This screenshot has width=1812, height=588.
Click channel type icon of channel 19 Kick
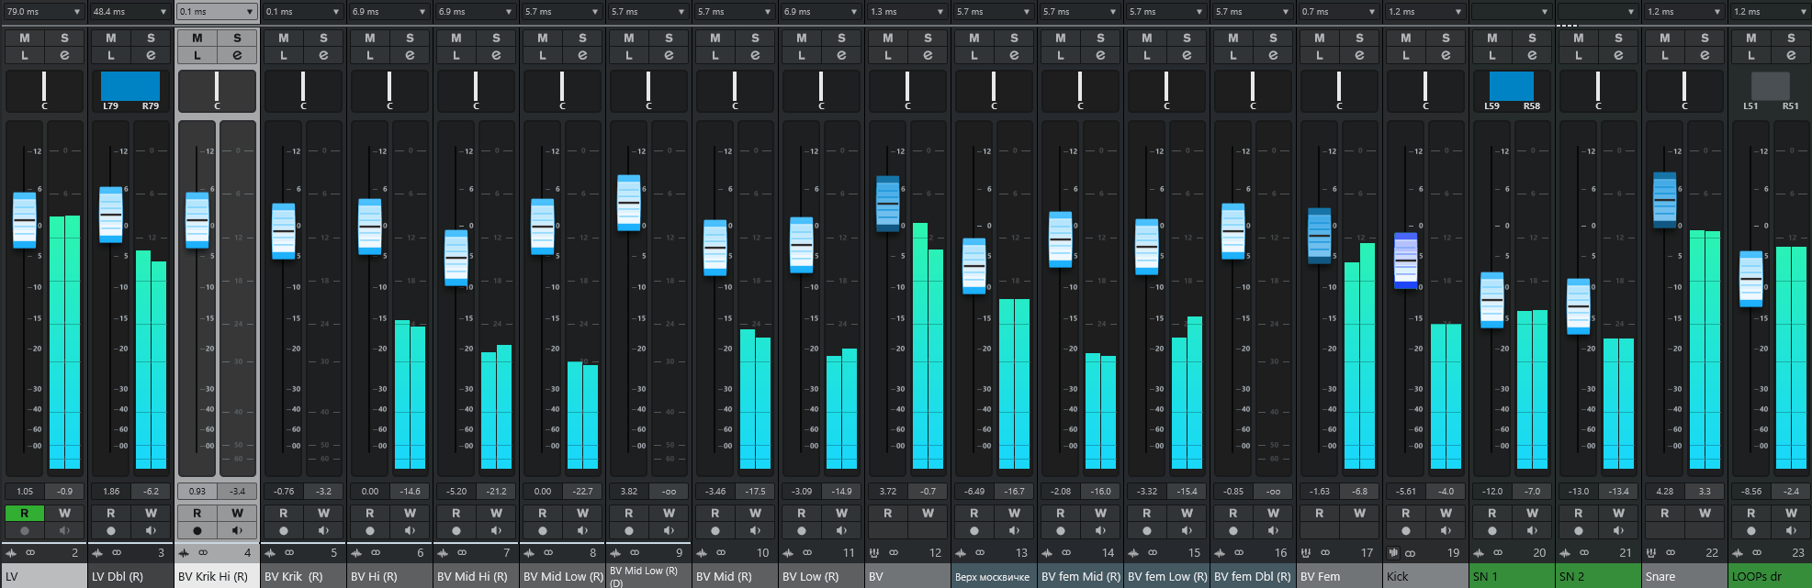click(1392, 553)
